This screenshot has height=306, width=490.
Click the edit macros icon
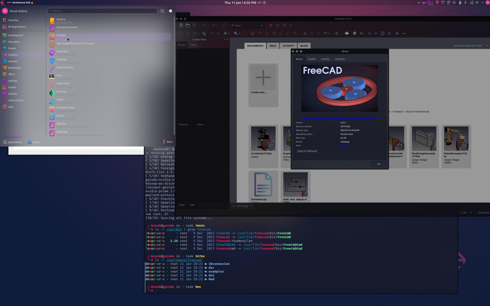point(284,25)
